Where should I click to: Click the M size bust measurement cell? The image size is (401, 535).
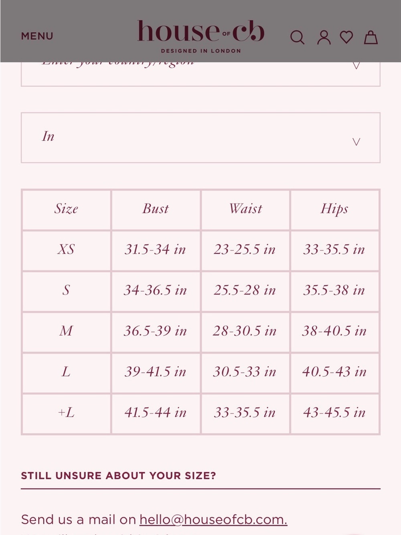[156, 331]
